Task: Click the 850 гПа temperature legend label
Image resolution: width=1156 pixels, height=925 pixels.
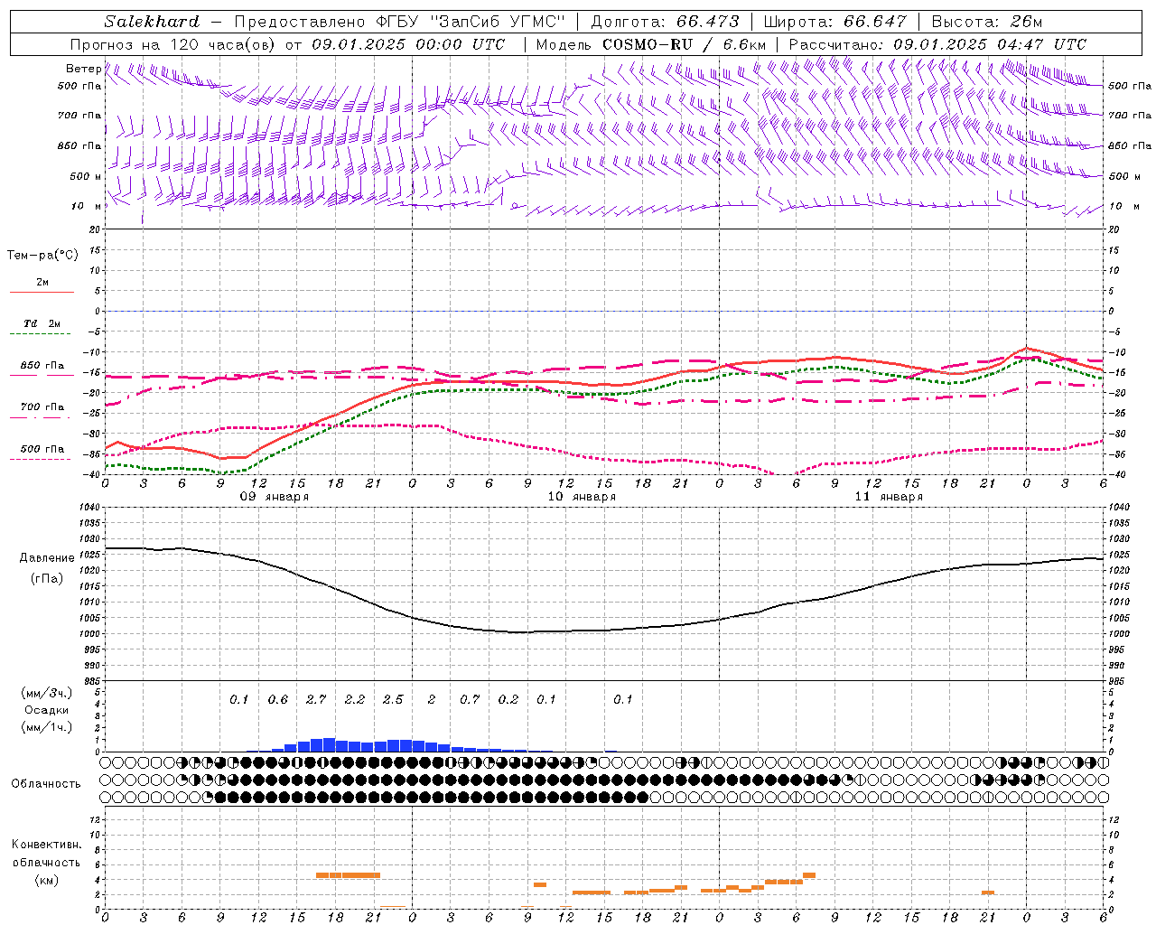Action: coord(42,366)
